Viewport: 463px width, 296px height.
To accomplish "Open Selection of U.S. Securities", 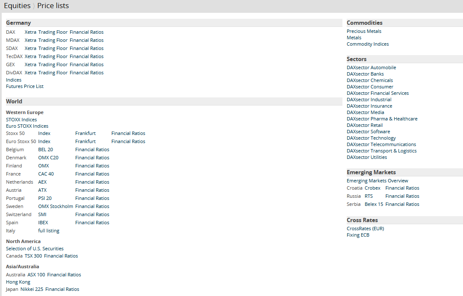I will [35, 249].
